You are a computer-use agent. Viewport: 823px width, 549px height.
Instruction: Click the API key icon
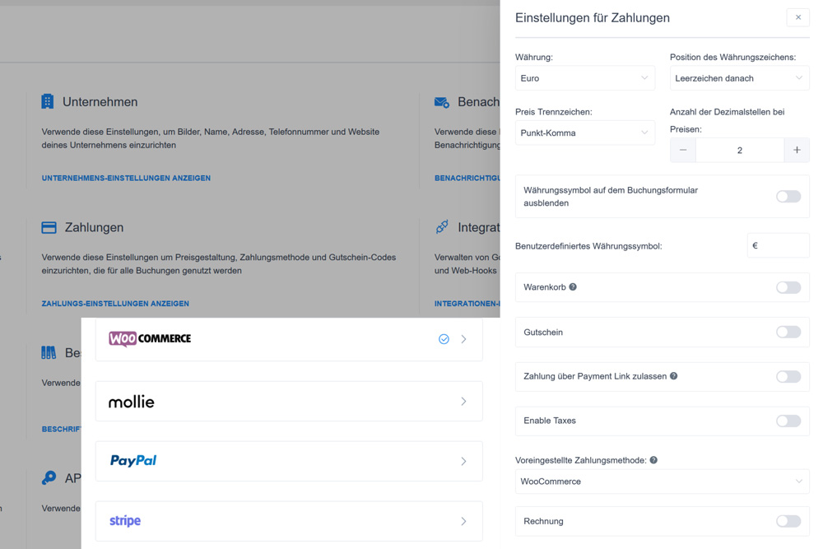click(49, 477)
